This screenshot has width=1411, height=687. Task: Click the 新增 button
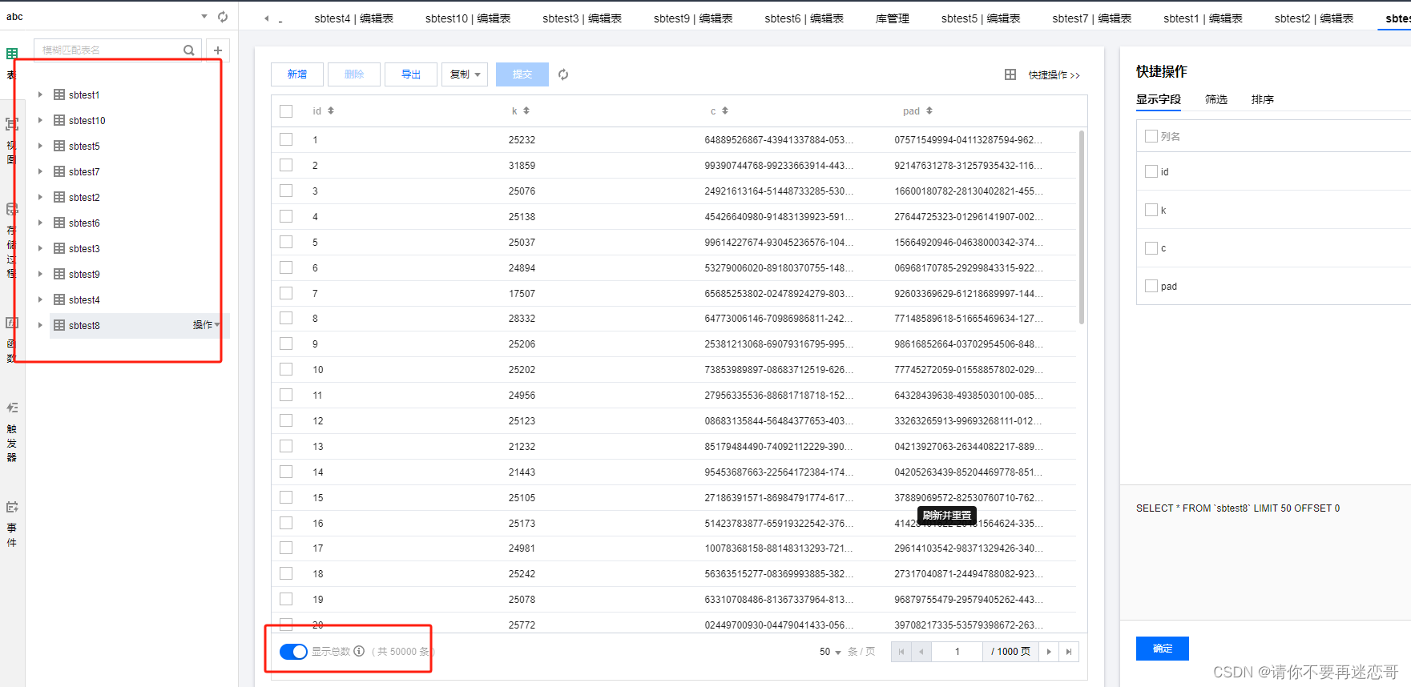[297, 74]
